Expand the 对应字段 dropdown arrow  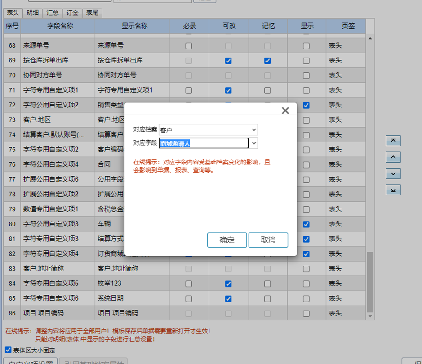254,143
